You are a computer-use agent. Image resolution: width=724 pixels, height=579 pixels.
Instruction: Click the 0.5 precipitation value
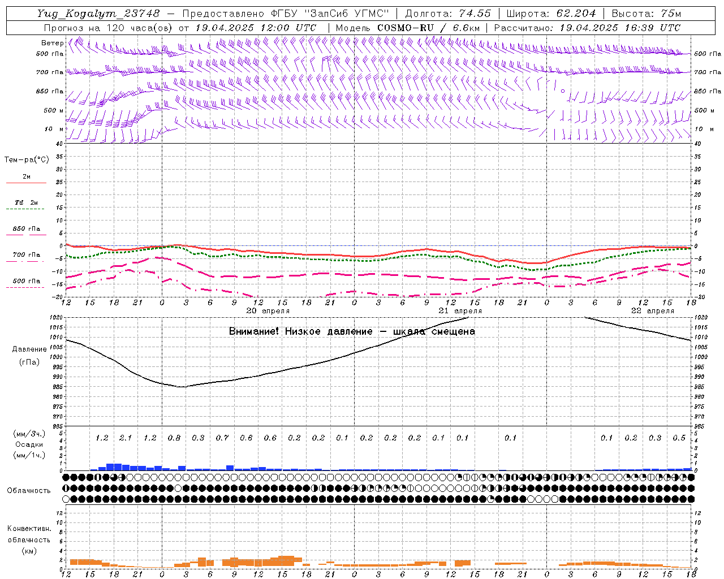tap(679, 438)
